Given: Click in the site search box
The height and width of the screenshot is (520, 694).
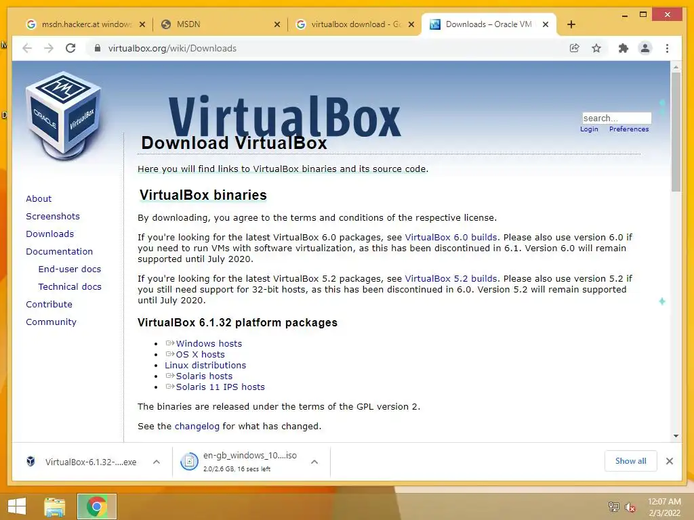Looking at the screenshot, I should coord(617,118).
